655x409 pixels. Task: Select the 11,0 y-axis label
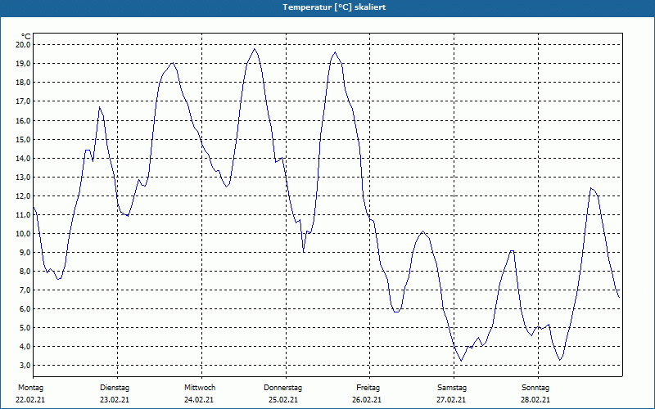(x=23, y=215)
